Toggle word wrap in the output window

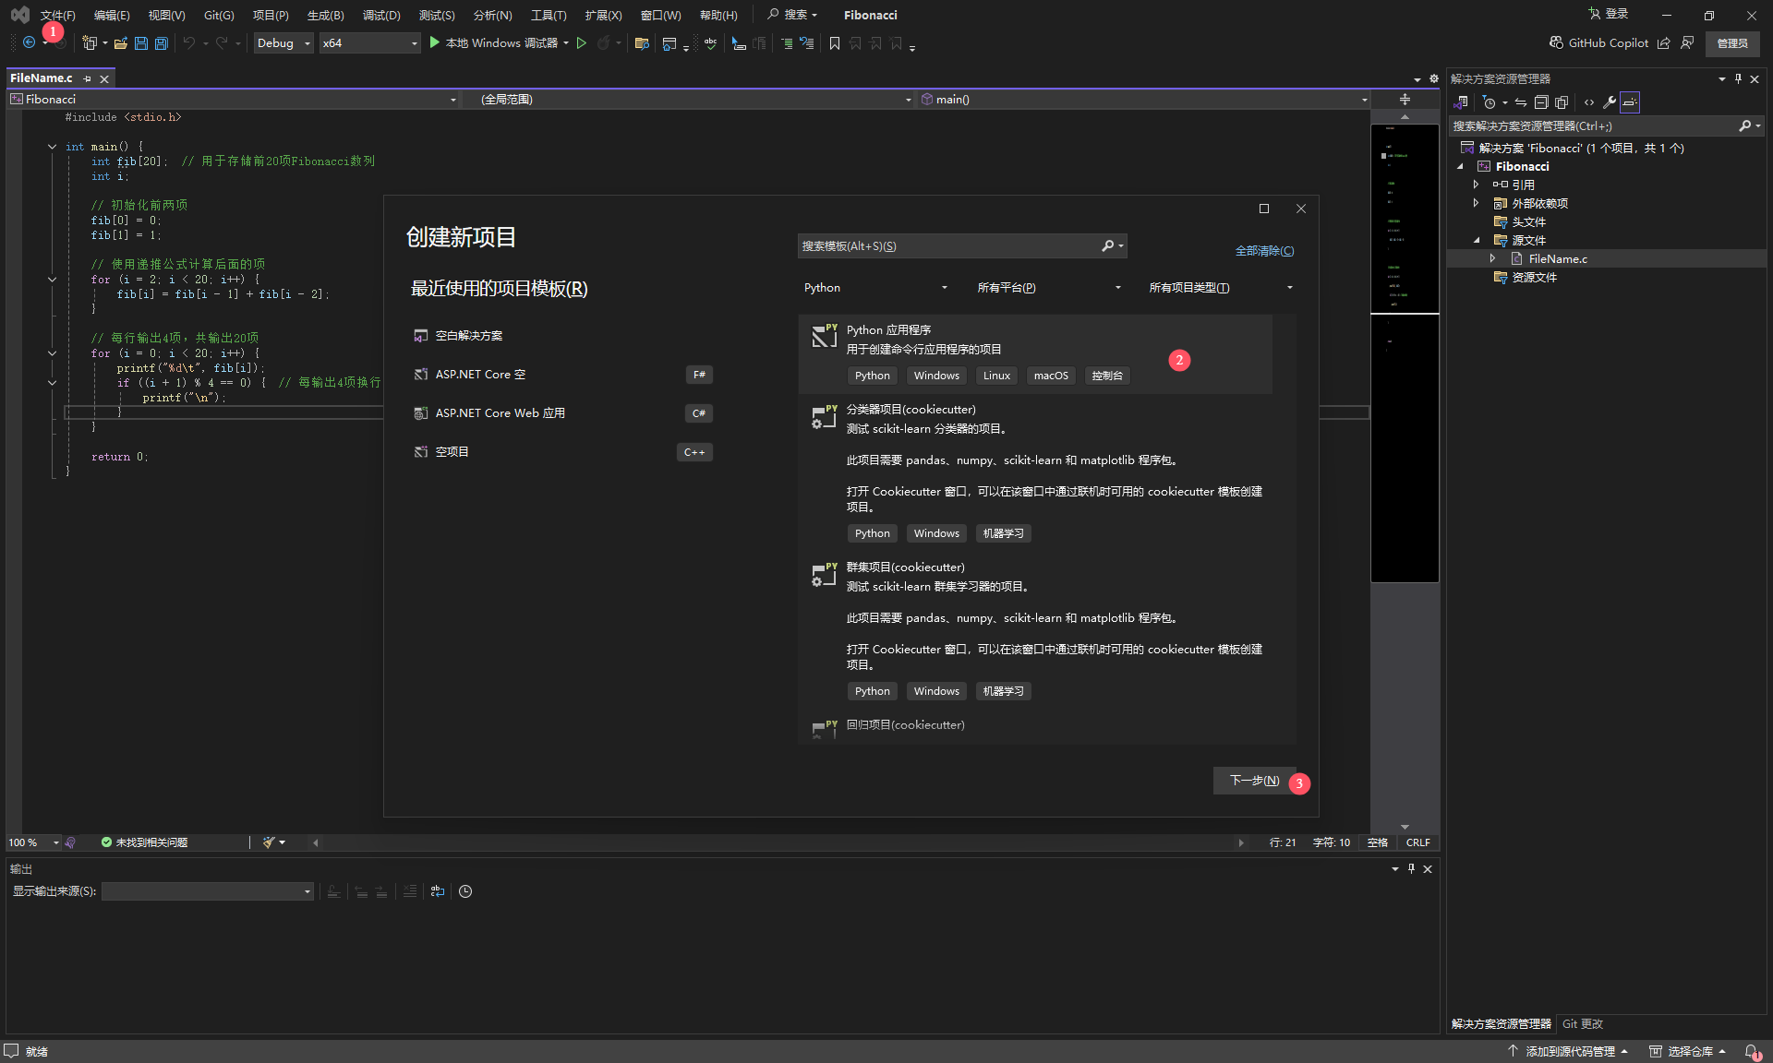pyautogui.click(x=436, y=891)
